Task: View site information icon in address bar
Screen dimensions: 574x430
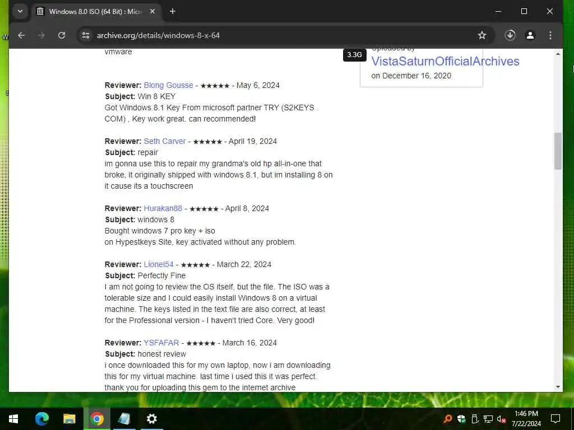Action: tap(86, 35)
